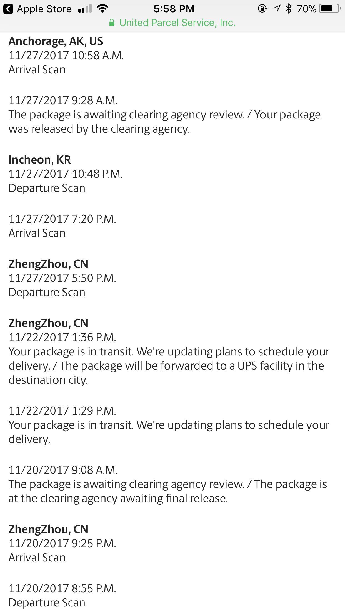Tap the battery indicator icon
Screen dimensions: 345x614
[x=330, y=9]
